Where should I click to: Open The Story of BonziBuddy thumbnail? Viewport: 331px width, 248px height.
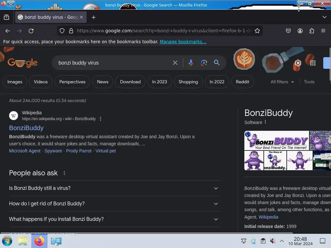275,160
